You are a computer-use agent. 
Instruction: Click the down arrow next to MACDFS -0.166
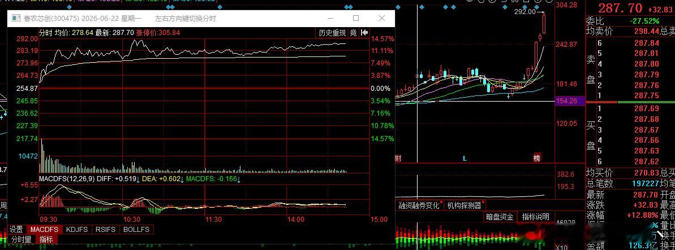coord(239,179)
